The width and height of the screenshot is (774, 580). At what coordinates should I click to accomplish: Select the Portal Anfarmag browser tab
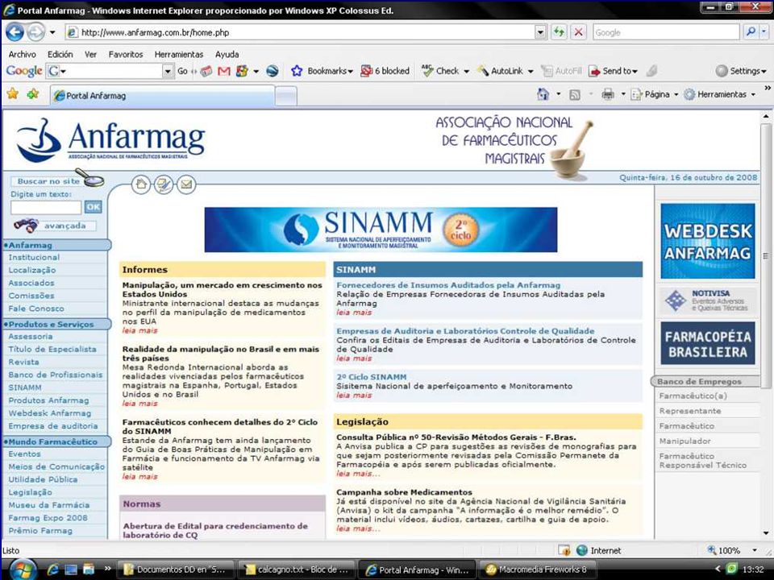163,96
